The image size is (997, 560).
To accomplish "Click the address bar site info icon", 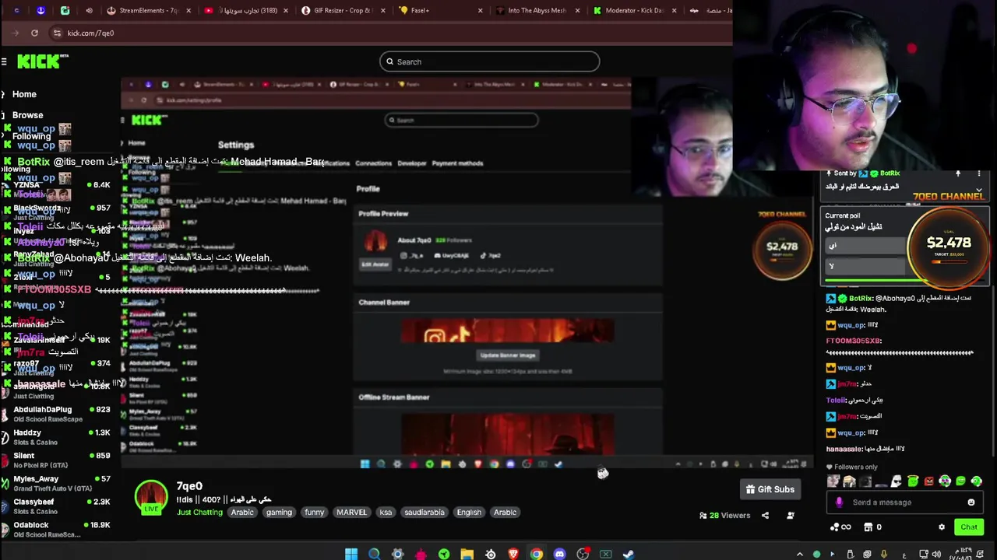I will pos(57,33).
